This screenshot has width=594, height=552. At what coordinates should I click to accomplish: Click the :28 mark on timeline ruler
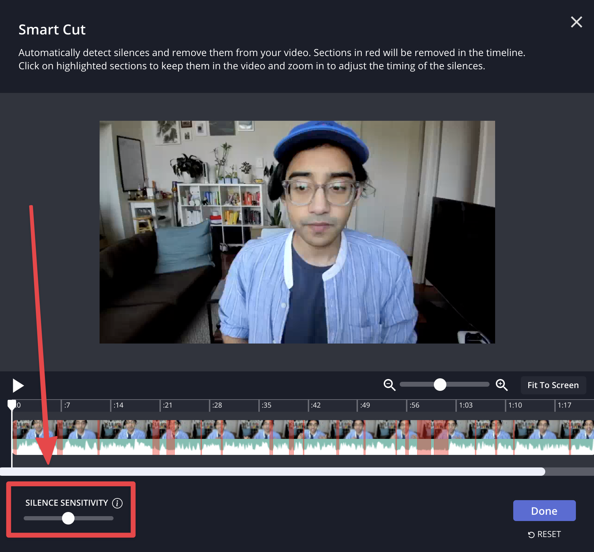(x=217, y=405)
